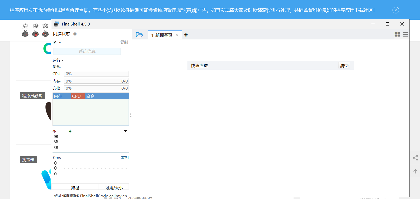420x199 pixels.
Task: Open the connection manager folder icon
Action: (139, 35)
